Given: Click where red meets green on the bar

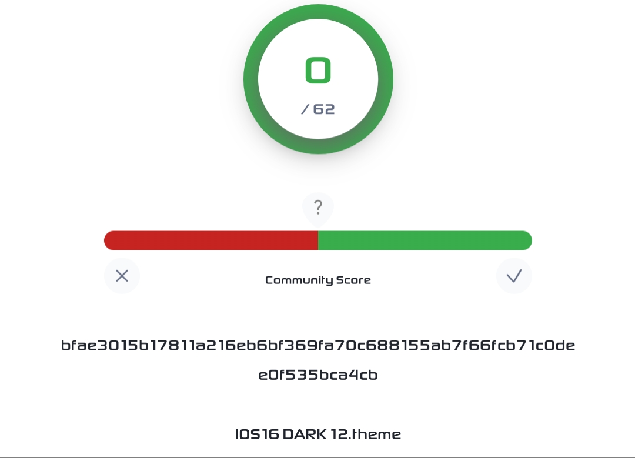Looking at the screenshot, I should click(x=318, y=240).
